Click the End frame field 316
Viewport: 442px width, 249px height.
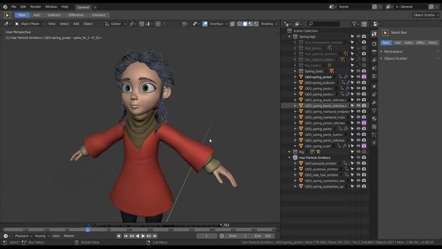pos(262,236)
